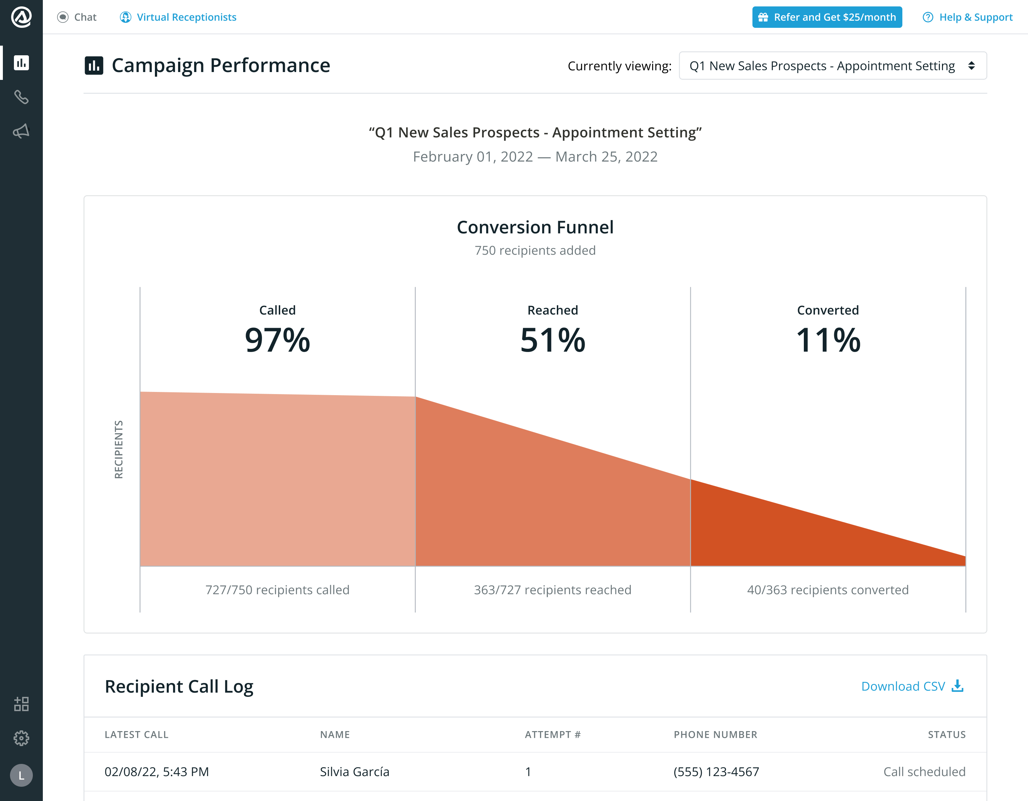Click the Download CSV link
The height and width of the screenshot is (801, 1028).
point(903,686)
